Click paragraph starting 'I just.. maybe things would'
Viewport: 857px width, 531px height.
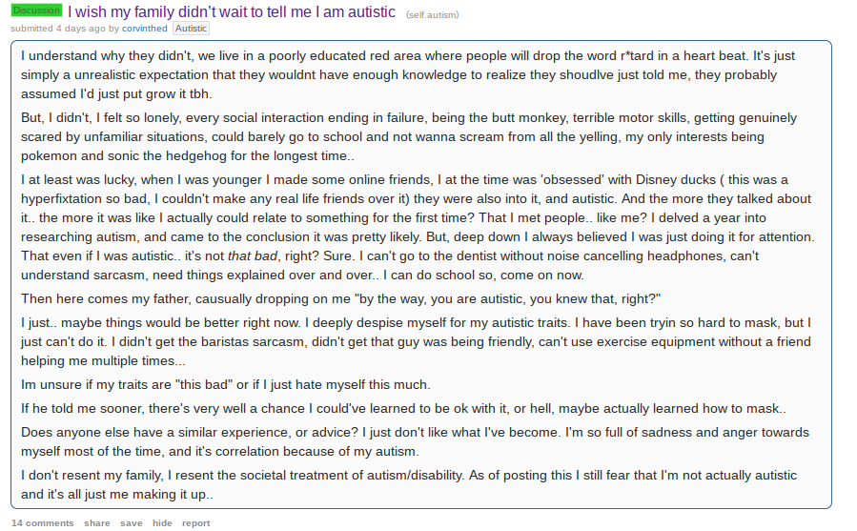point(417,342)
